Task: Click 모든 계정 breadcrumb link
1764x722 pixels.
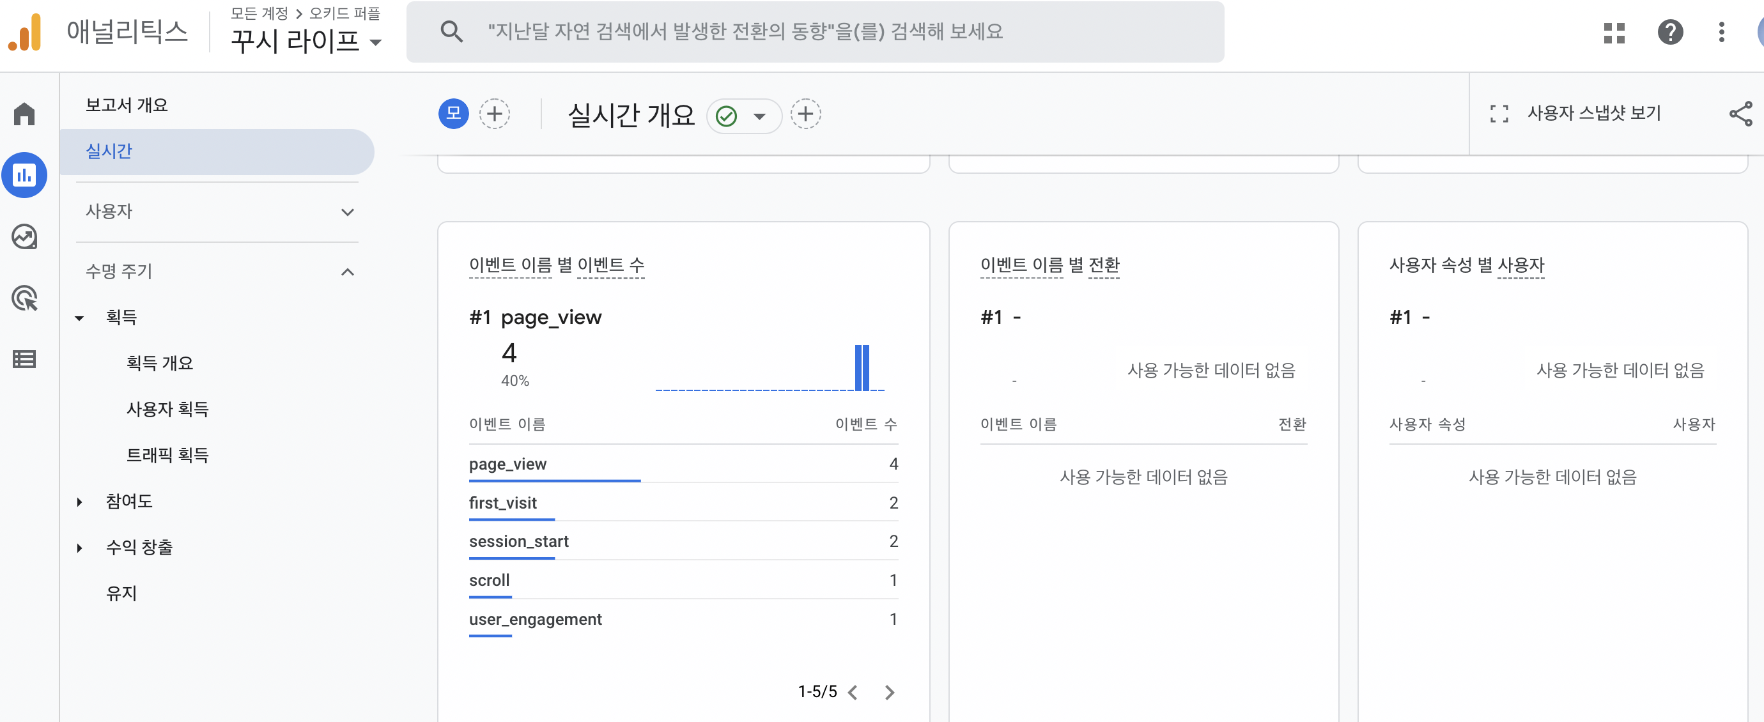Action: [259, 13]
